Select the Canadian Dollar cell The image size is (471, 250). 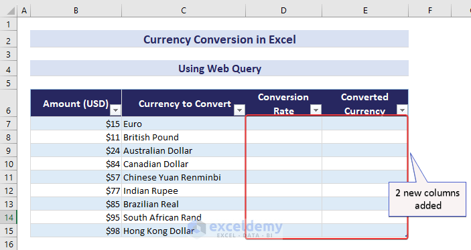tap(184, 164)
